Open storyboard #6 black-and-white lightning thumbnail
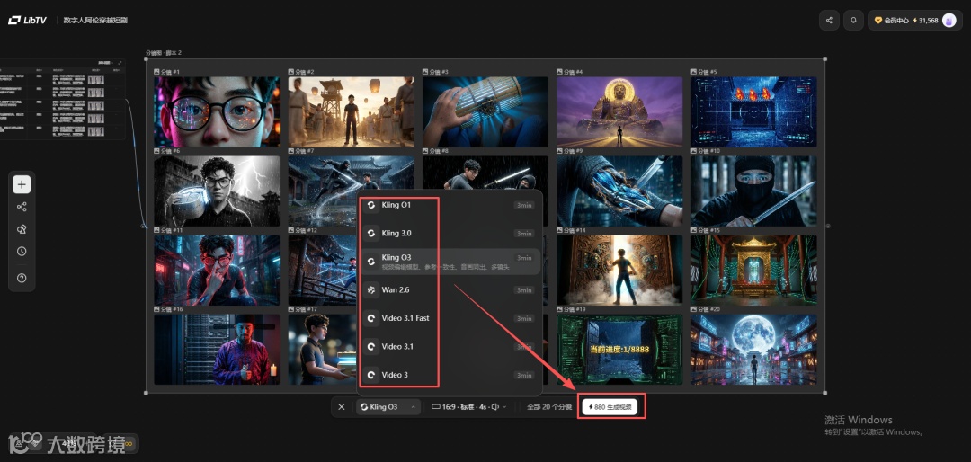The image size is (971, 462). [217, 191]
